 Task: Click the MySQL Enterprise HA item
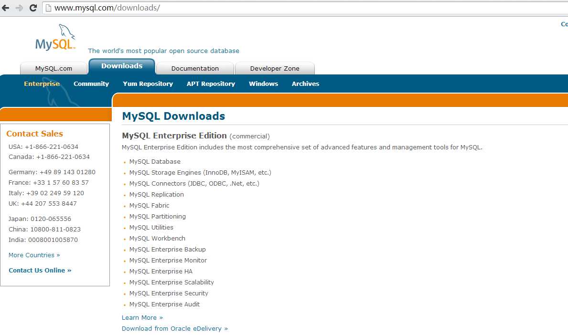161,272
